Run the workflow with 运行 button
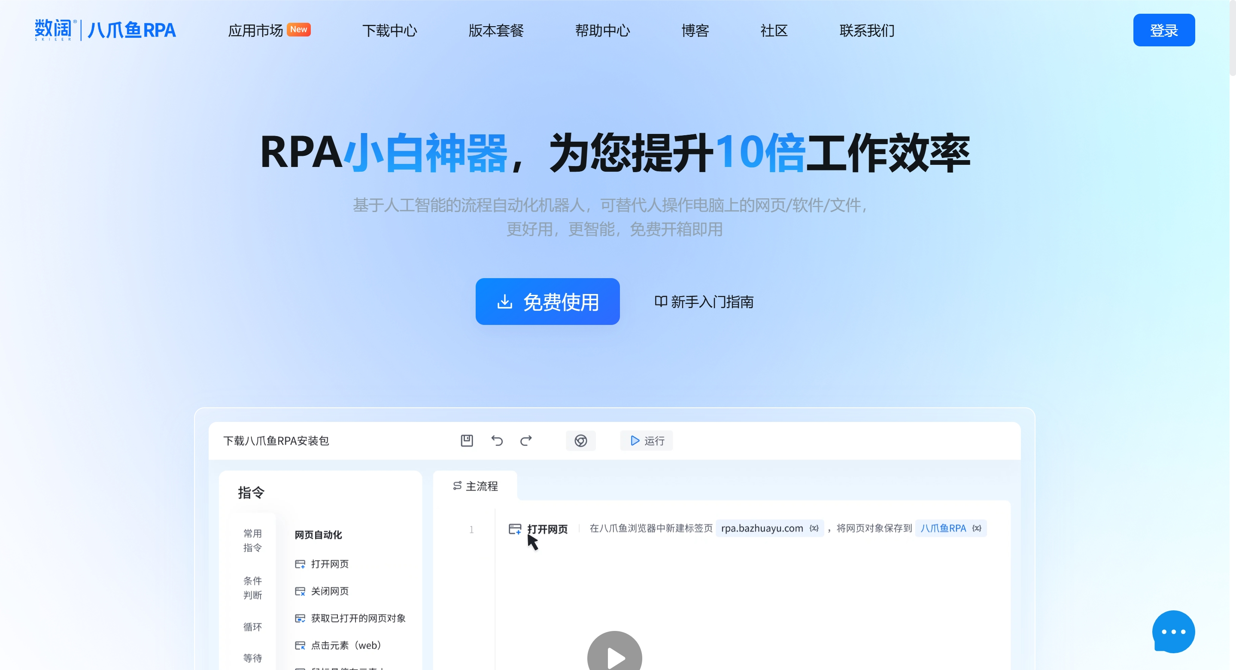 pyautogui.click(x=646, y=440)
